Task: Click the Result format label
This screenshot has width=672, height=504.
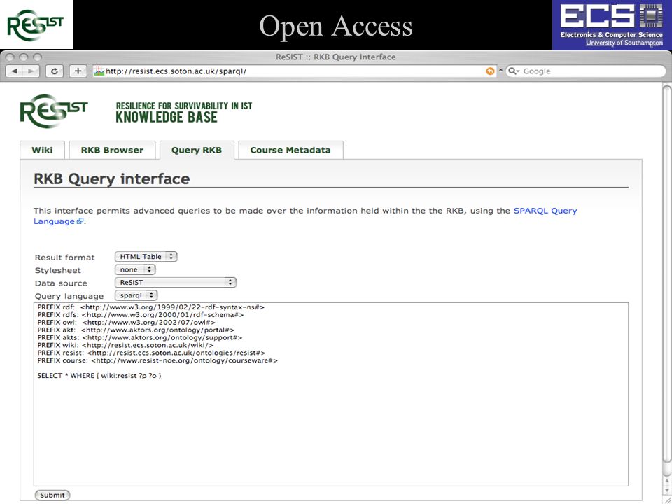Action: coord(64,258)
